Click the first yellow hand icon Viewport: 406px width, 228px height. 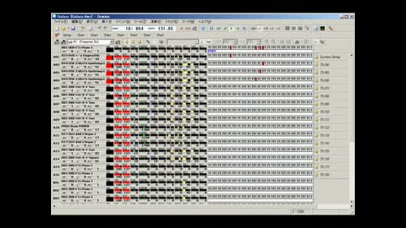[x=126, y=42]
